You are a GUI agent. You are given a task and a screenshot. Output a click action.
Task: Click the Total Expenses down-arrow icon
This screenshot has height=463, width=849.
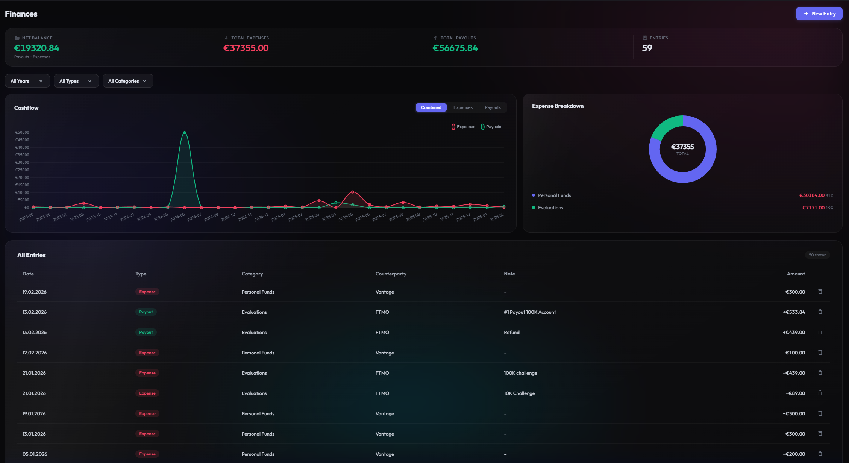(226, 38)
